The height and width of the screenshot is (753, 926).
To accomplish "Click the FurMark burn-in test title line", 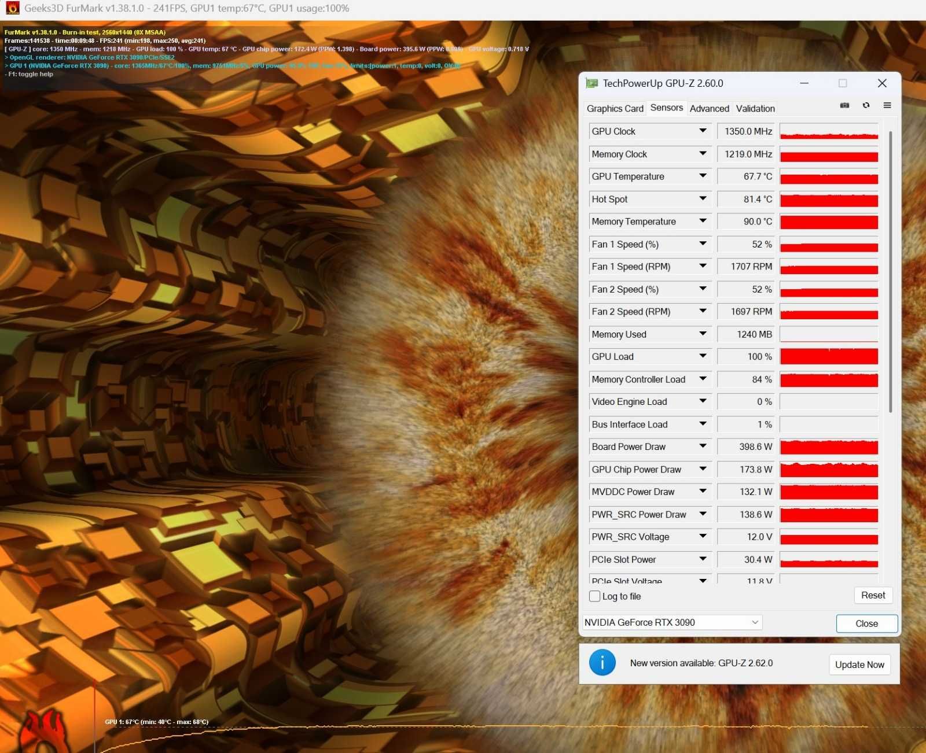I will pyautogui.click(x=85, y=32).
